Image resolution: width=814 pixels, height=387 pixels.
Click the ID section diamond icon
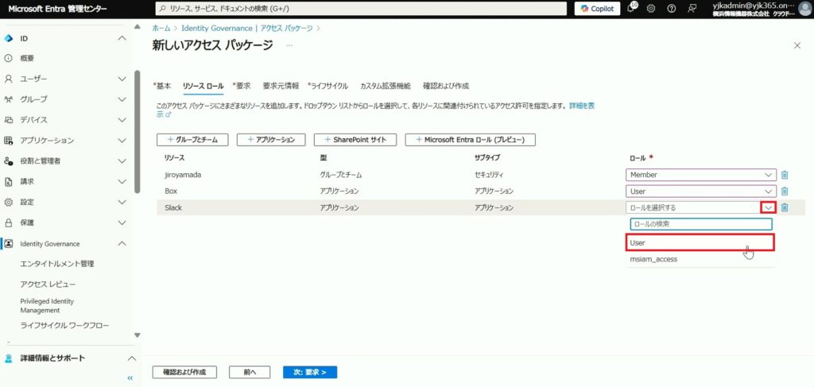tap(8, 38)
